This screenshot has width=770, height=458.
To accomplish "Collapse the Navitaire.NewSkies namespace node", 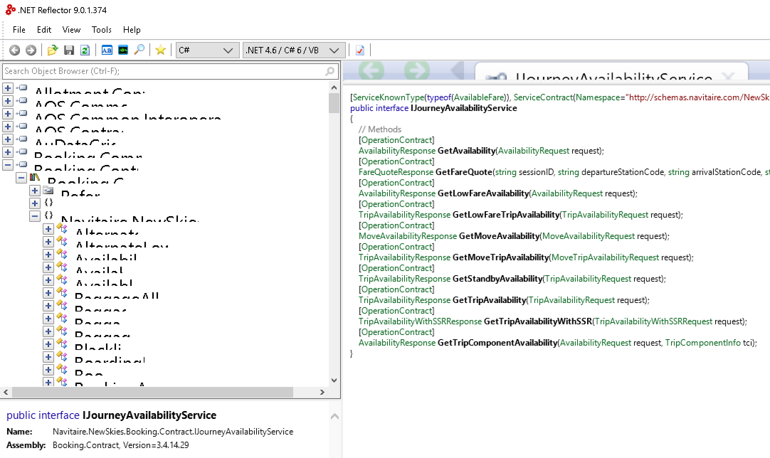I will pos(35,216).
